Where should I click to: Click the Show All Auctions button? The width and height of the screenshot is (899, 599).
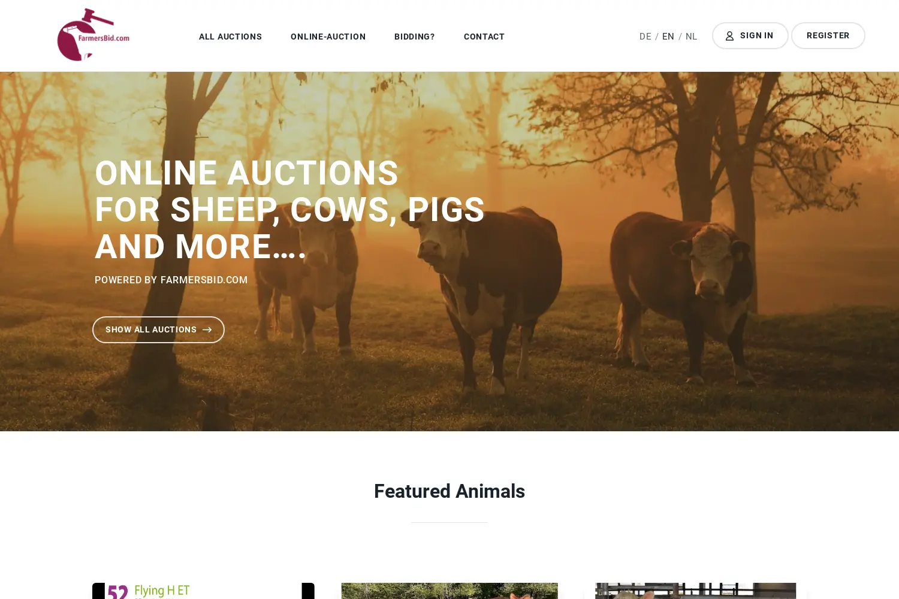(x=158, y=330)
